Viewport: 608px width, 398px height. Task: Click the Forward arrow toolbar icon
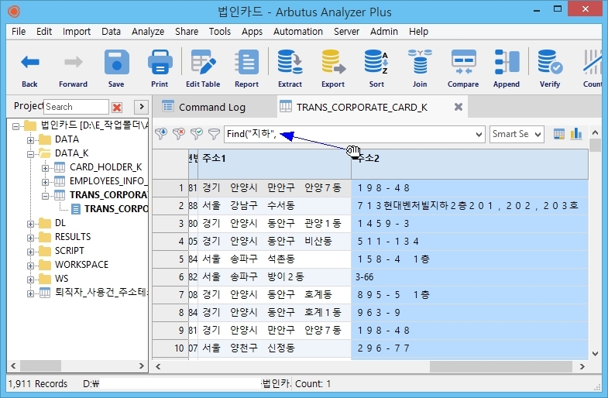point(74,62)
